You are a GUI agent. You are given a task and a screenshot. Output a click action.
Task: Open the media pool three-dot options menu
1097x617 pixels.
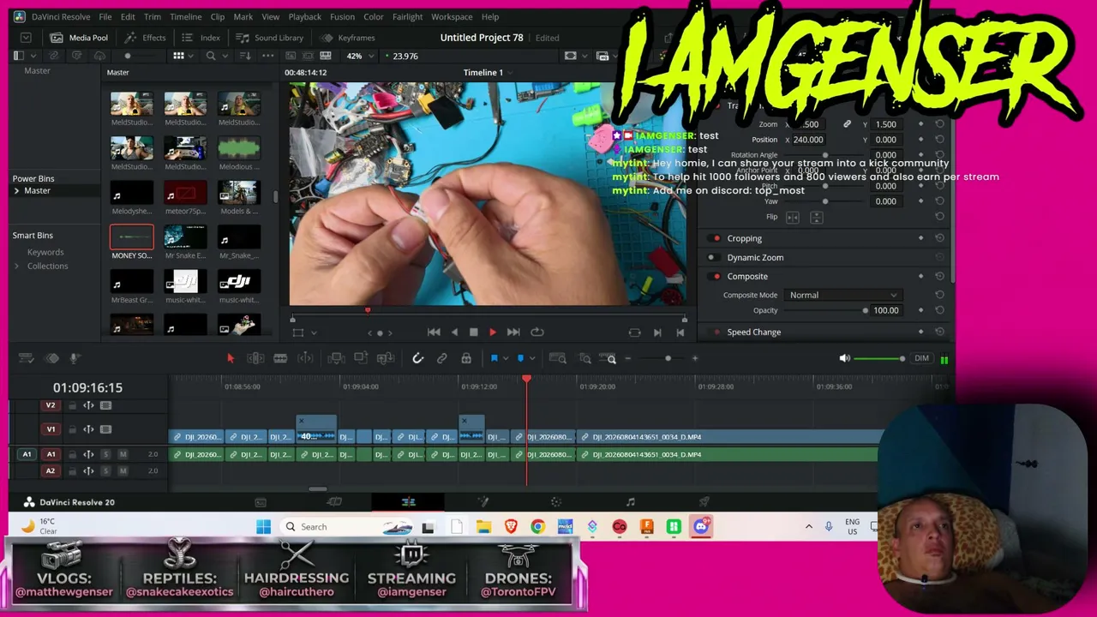point(267,56)
